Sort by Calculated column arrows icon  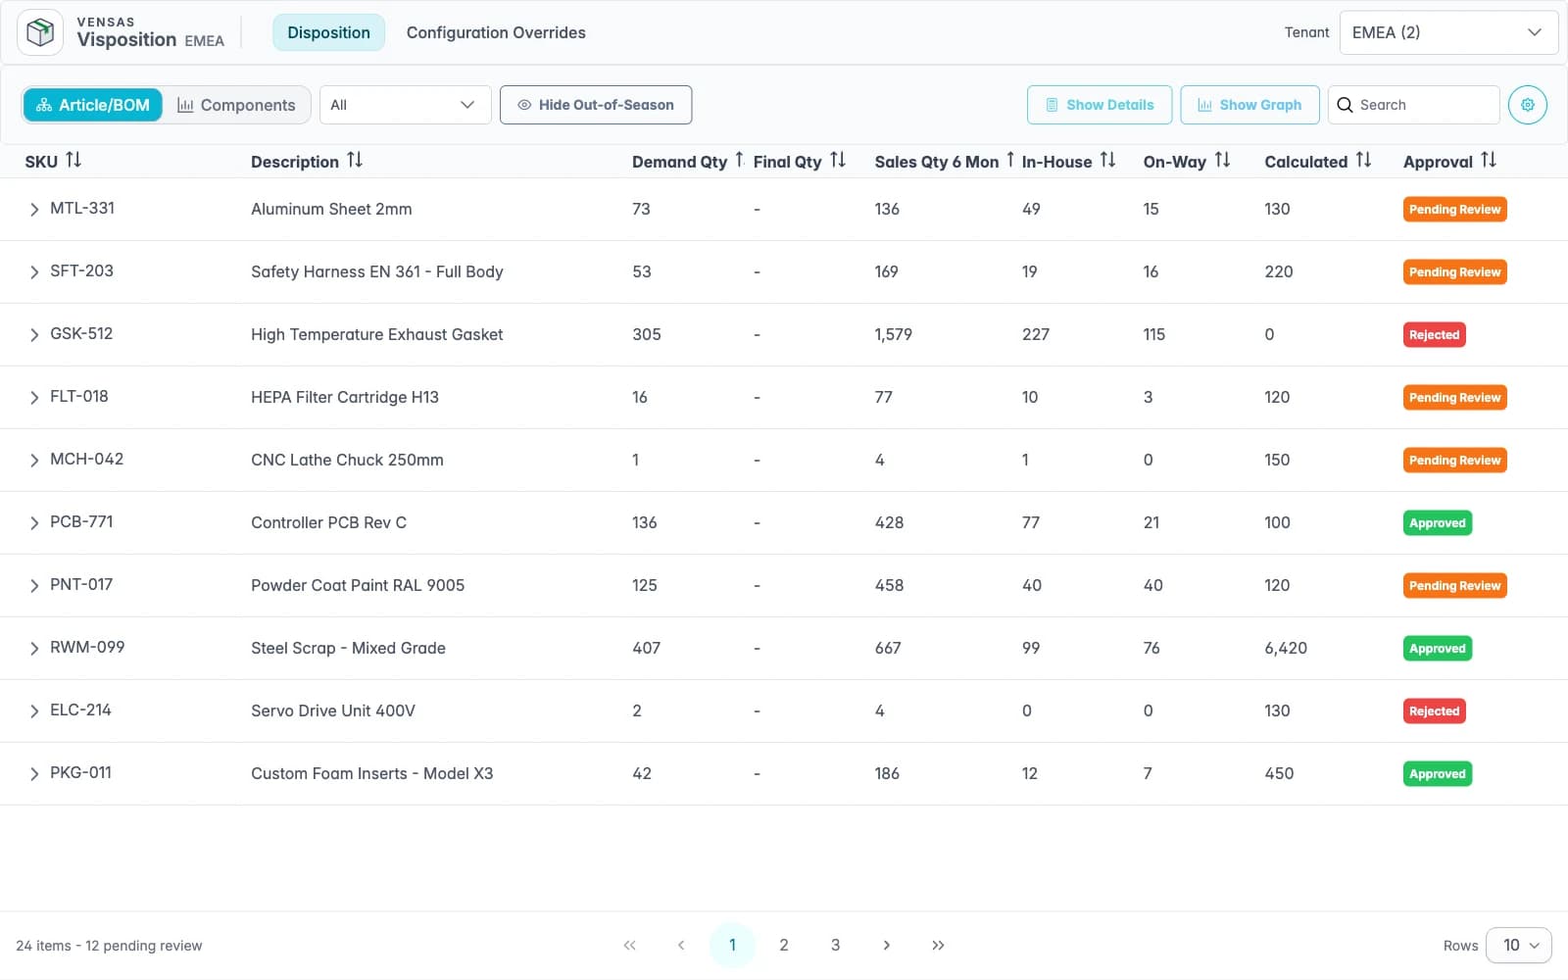(x=1363, y=160)
